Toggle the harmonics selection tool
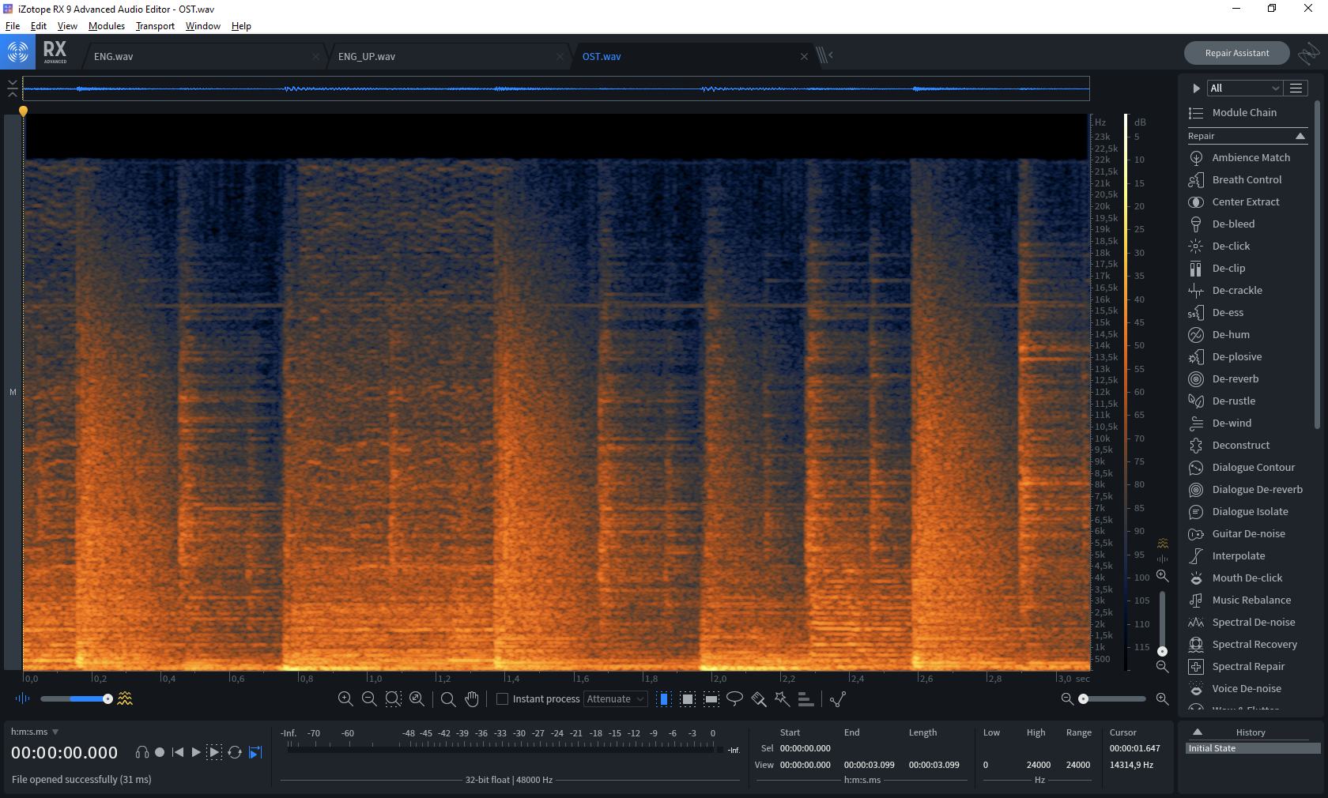Viewport: 1328px width, 798px height. click(x=805, y=699)
